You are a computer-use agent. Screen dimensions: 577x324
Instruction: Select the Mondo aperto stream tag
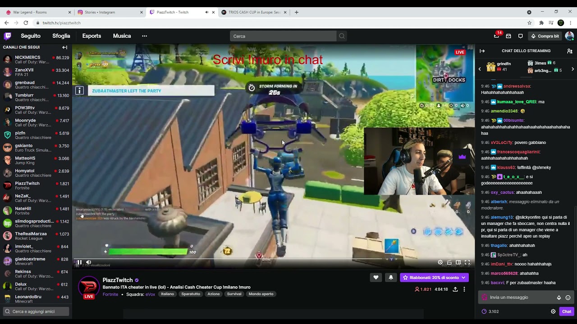pyautogui.click(x=261, y=294)
